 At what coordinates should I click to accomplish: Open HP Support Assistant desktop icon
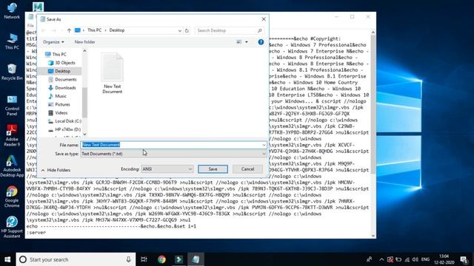coord(12,227)
